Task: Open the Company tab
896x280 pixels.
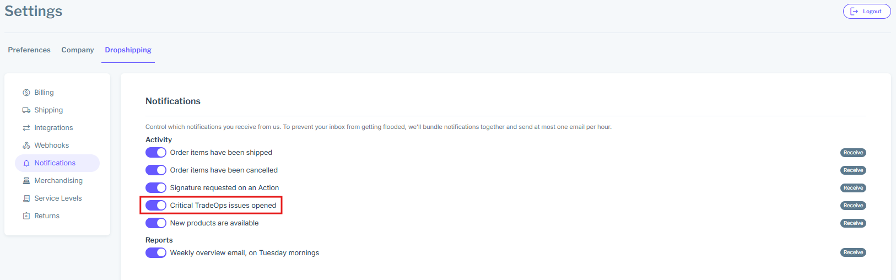Action: [78, 50]
